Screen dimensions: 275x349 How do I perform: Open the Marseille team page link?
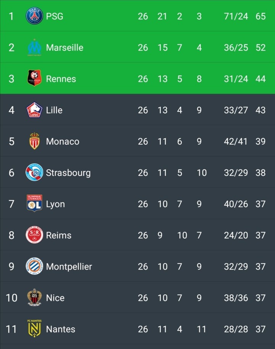[65, 47]
